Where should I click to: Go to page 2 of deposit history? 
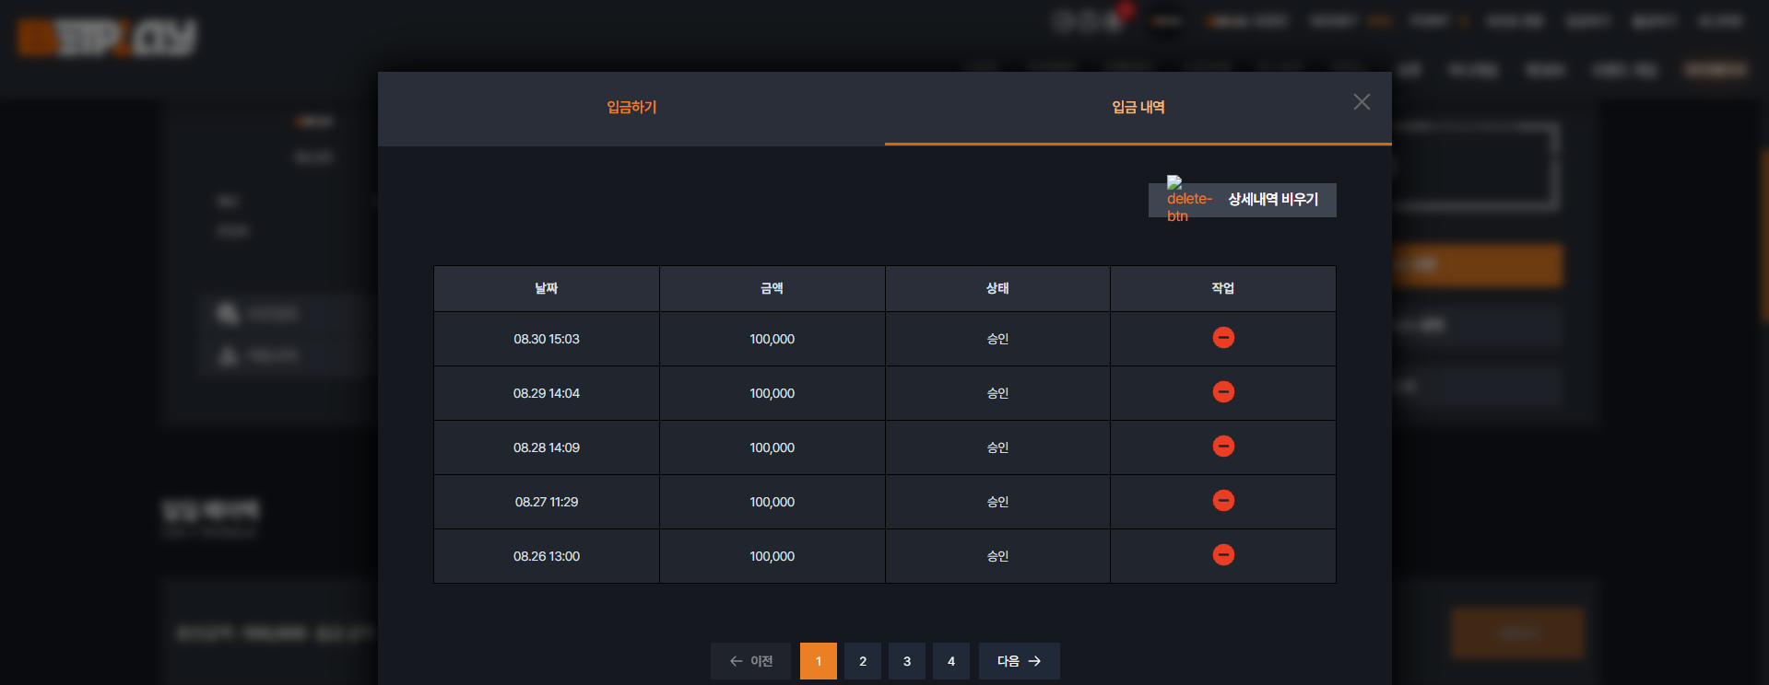[x=863, y=661]
